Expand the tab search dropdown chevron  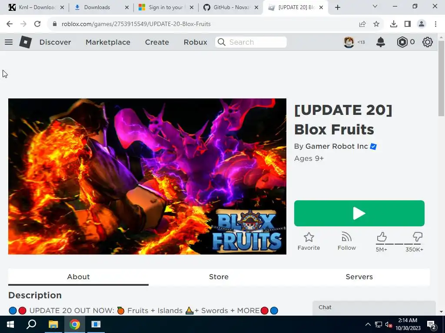[x=375, y=6]
